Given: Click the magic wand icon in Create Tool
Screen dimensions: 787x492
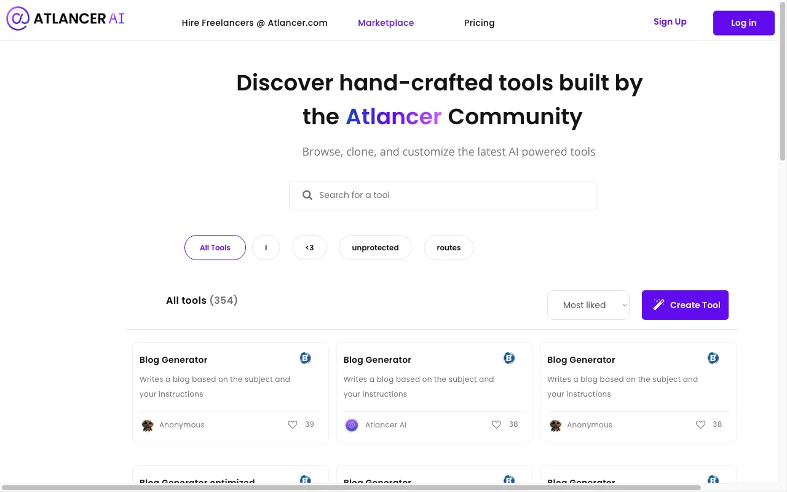Looking at the screenshot, I should [658, 304].
